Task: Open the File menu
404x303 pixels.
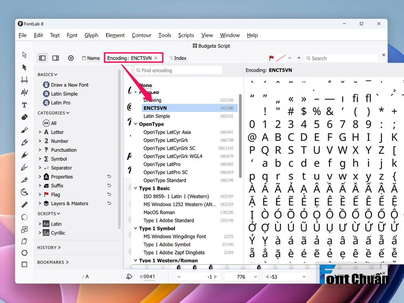Action: coord(22,35)
